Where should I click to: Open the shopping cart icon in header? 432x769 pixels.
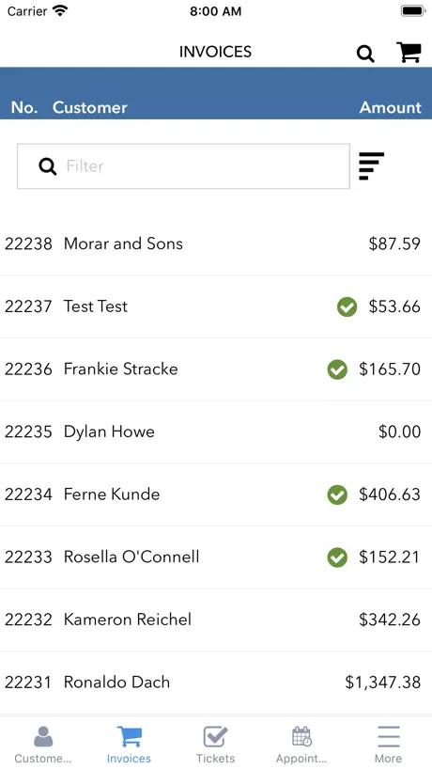(409, 52)
